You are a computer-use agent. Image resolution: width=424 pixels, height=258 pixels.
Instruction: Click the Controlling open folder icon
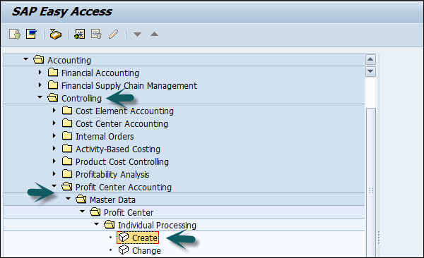coord(53,98)
